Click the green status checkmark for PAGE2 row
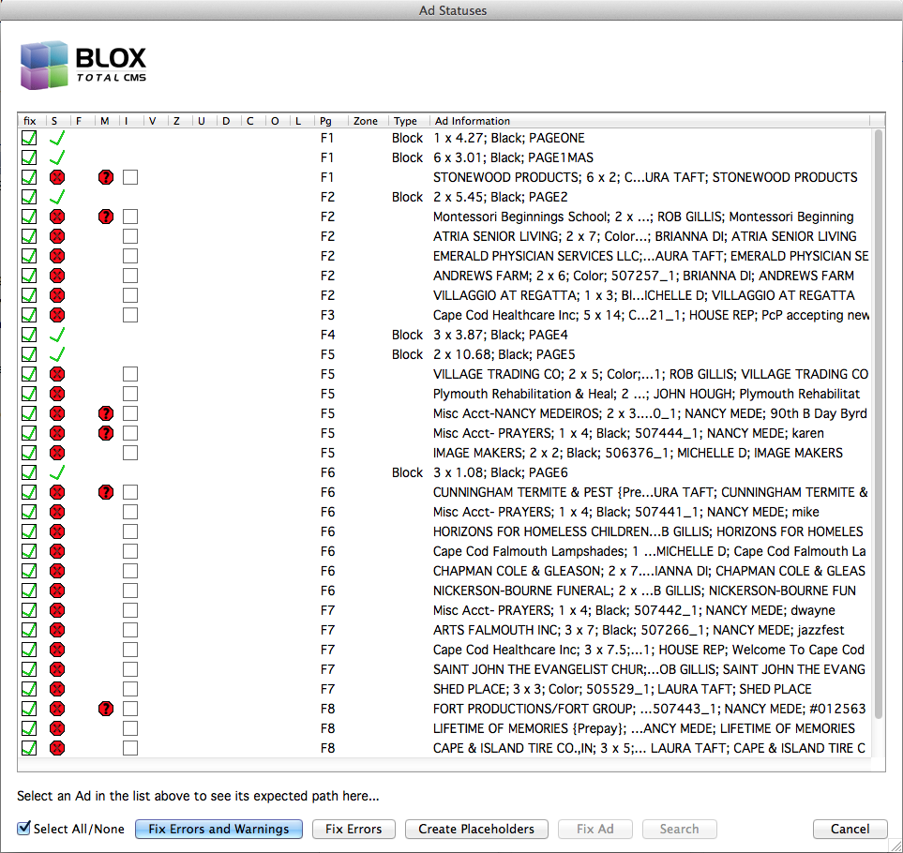903x853 pixels. point(57,197)
